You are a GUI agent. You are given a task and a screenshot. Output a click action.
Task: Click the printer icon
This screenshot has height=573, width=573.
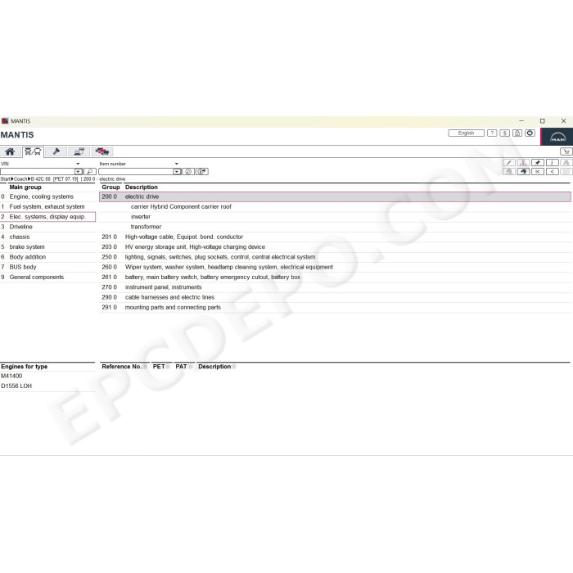click(566, 163)
